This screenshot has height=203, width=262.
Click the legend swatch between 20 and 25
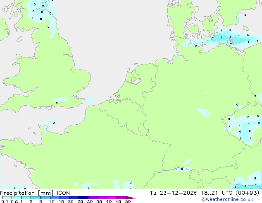[x=74, y=198]
